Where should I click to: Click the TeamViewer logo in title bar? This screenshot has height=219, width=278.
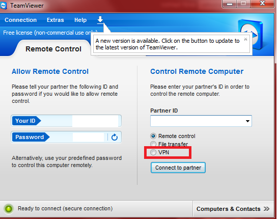click(3, 6)
